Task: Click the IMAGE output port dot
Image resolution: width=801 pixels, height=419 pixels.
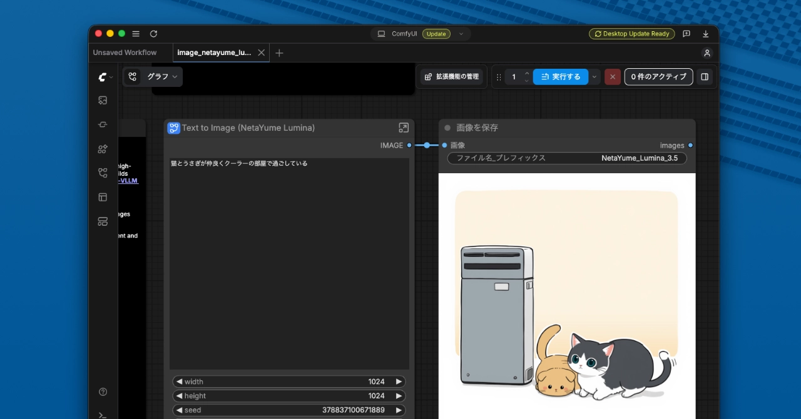Action: pos(409,145)
